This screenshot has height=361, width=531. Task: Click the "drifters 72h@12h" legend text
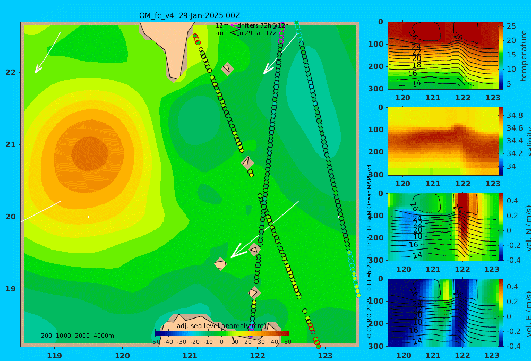pos(263,25)
